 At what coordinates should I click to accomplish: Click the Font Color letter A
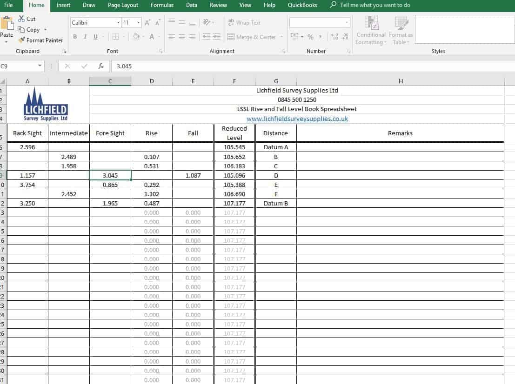point(152,36)
